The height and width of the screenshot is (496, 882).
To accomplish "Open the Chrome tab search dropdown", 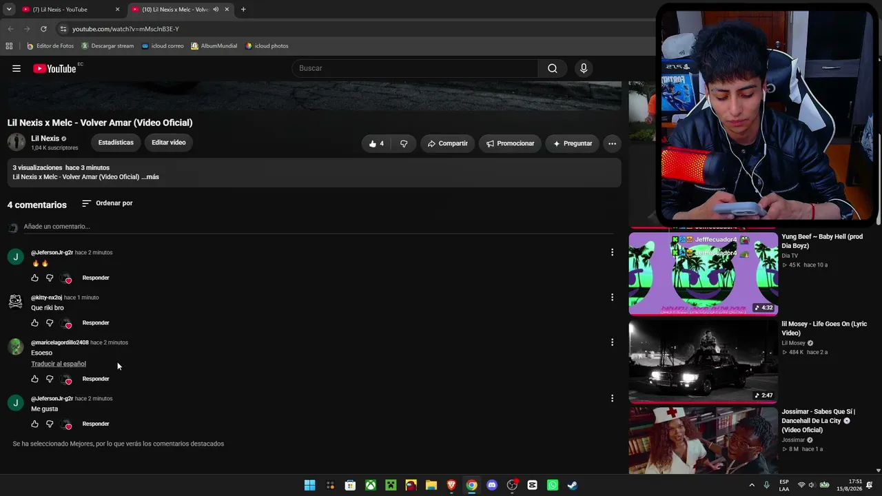I will [9, 10].
